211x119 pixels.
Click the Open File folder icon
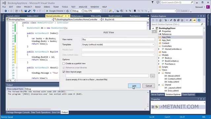[x=22, y=11]
